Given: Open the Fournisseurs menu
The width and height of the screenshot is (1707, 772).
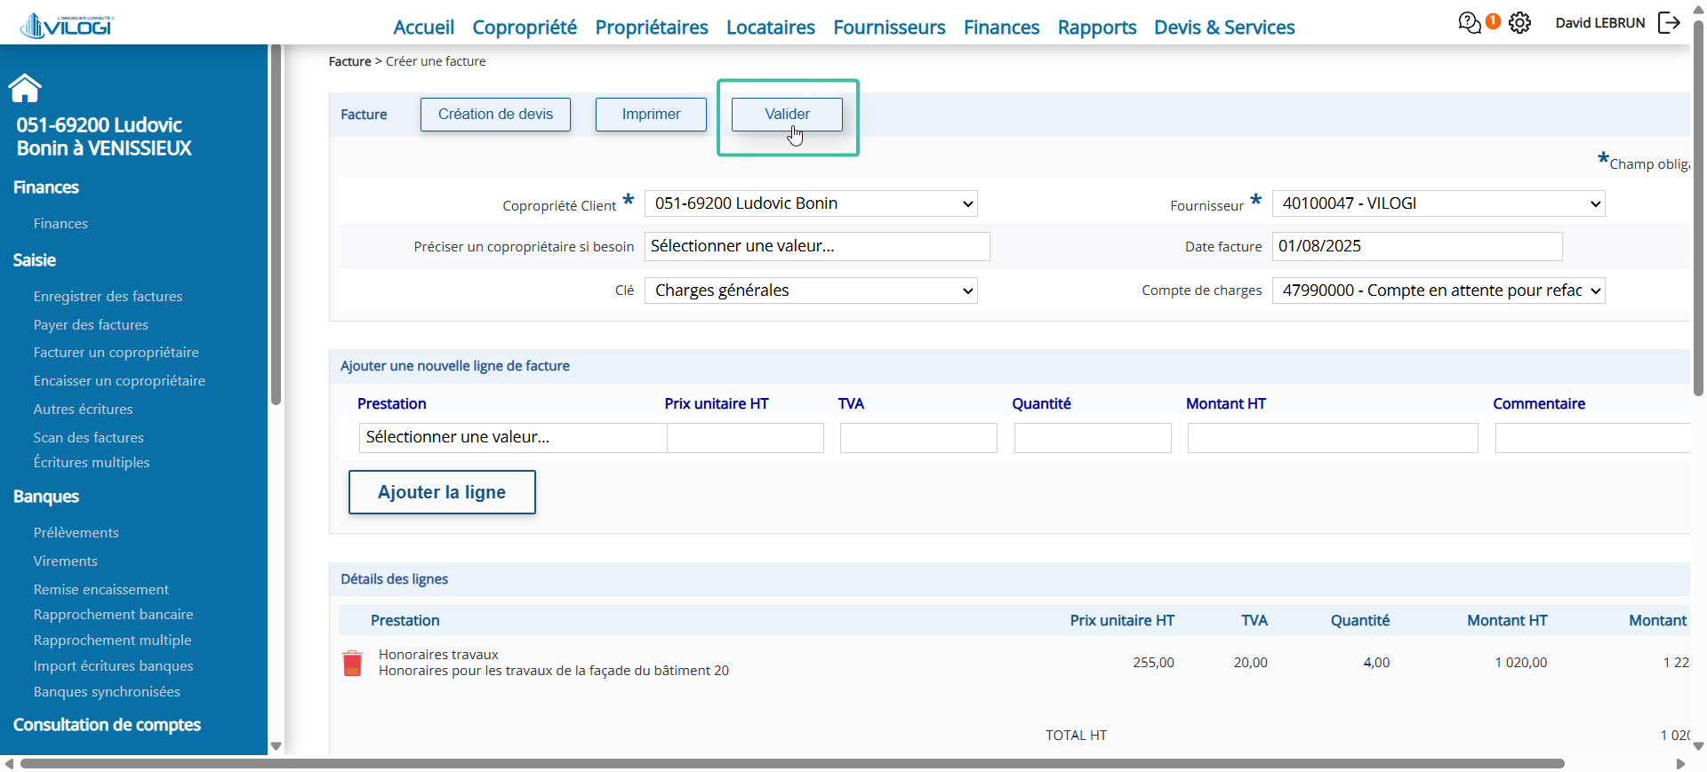Looking at the screenshot, I should pyautogui.click(x=889, y=28).
